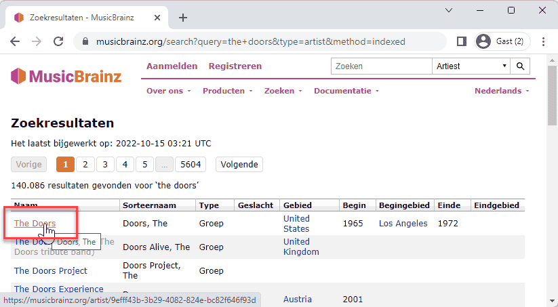
Task: Go to results page 4
Action: click(x=125, y=165)
